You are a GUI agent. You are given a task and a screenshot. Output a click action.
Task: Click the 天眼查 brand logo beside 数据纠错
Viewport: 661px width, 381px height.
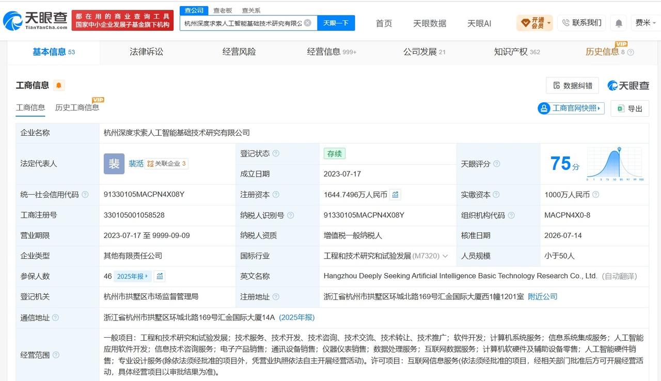click(628, 86)
